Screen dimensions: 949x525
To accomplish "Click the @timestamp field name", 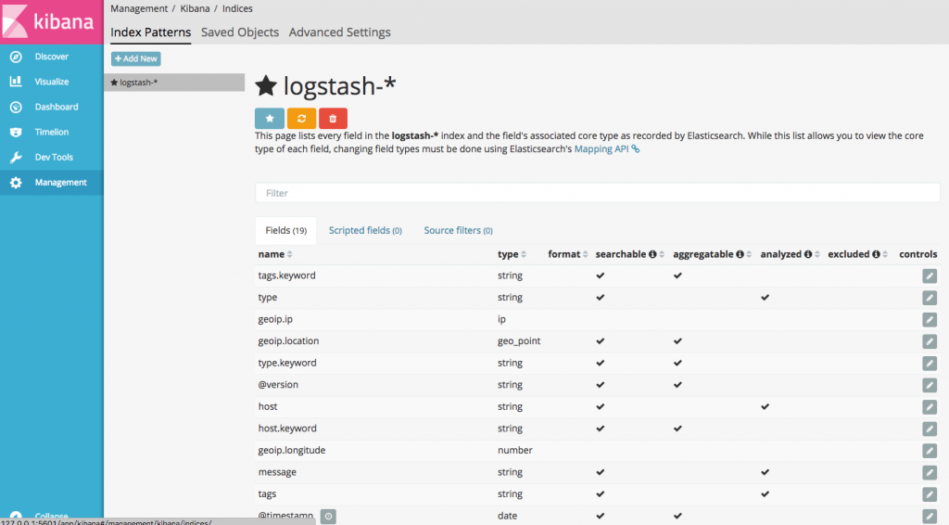I will pyautogui.click(x=285, y=516).
